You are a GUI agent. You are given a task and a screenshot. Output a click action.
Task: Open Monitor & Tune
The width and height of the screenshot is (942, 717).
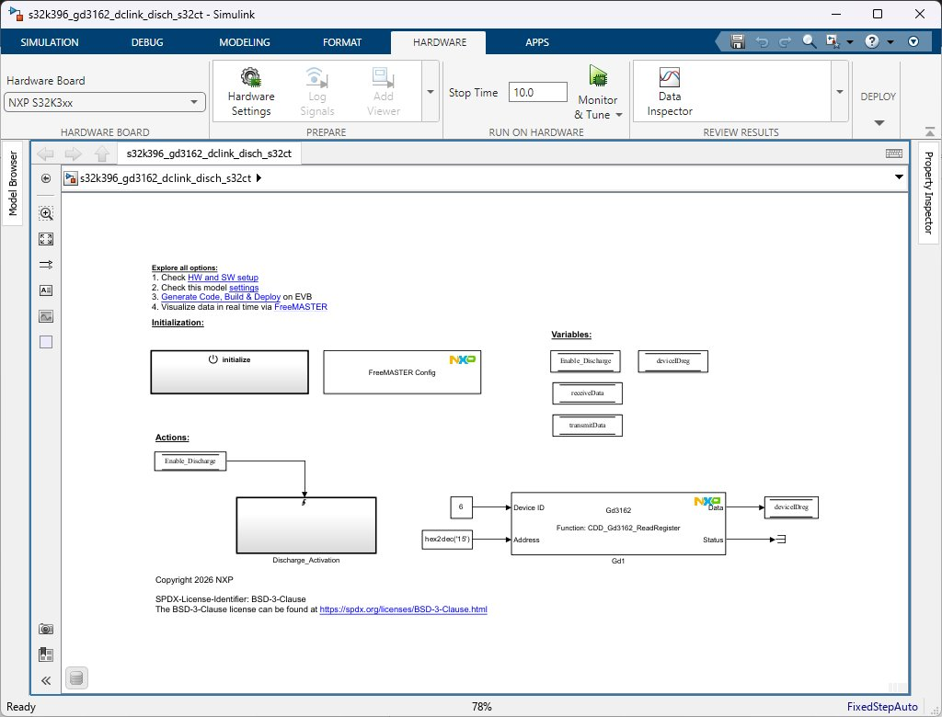pos(598,92)
